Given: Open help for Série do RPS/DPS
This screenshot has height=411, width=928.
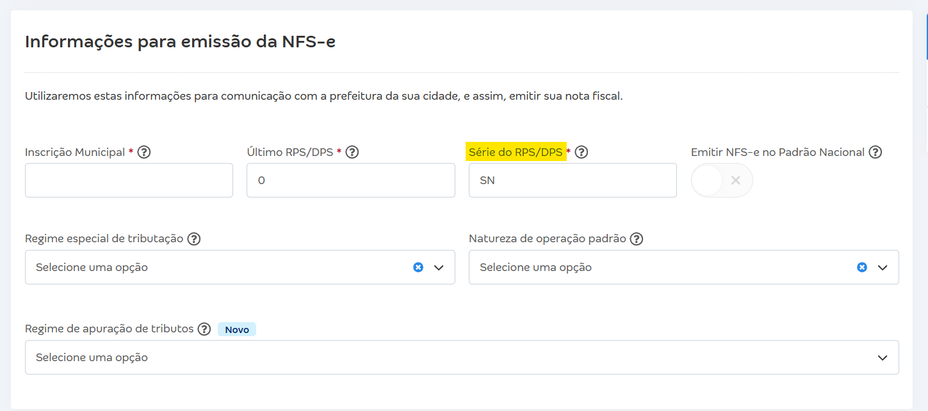Looking at the screenshot, I should pyautogui.click(x=581, y=152).
